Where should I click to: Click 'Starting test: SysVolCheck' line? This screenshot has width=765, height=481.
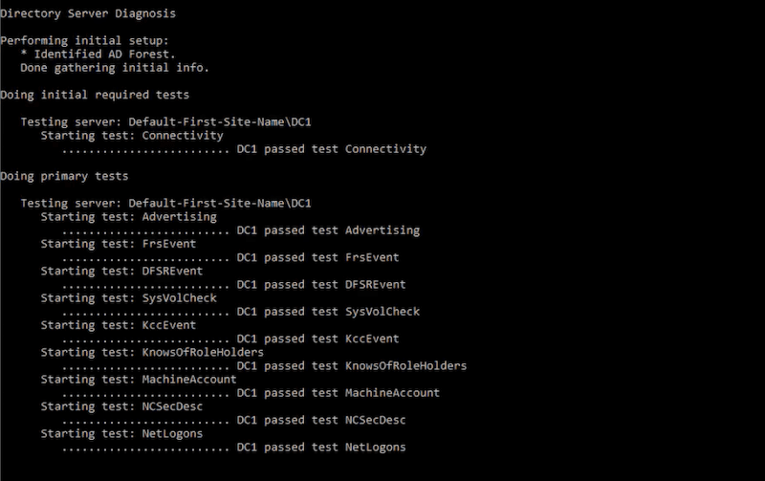coord(129,297)
